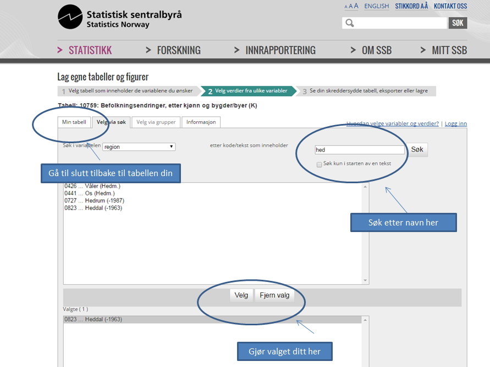Viewport: 490px width, 367px height.
Task: Switch site language to English
Action: (x=376, y=6)
